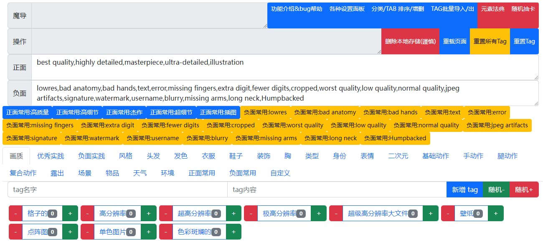Image resolution: width=543 pixels, height=245 pixels.
Task: Click 重载页面 to reload the page
Action: click(454, 41)
